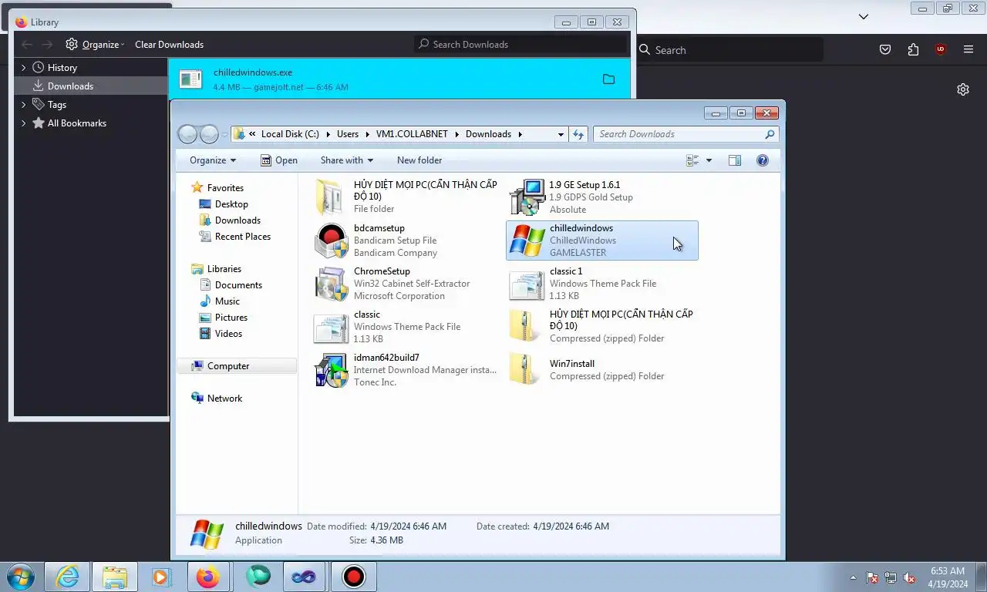Click the taskbar clock showing 6:53 AM
987x592 pixels.
point(948,577)
